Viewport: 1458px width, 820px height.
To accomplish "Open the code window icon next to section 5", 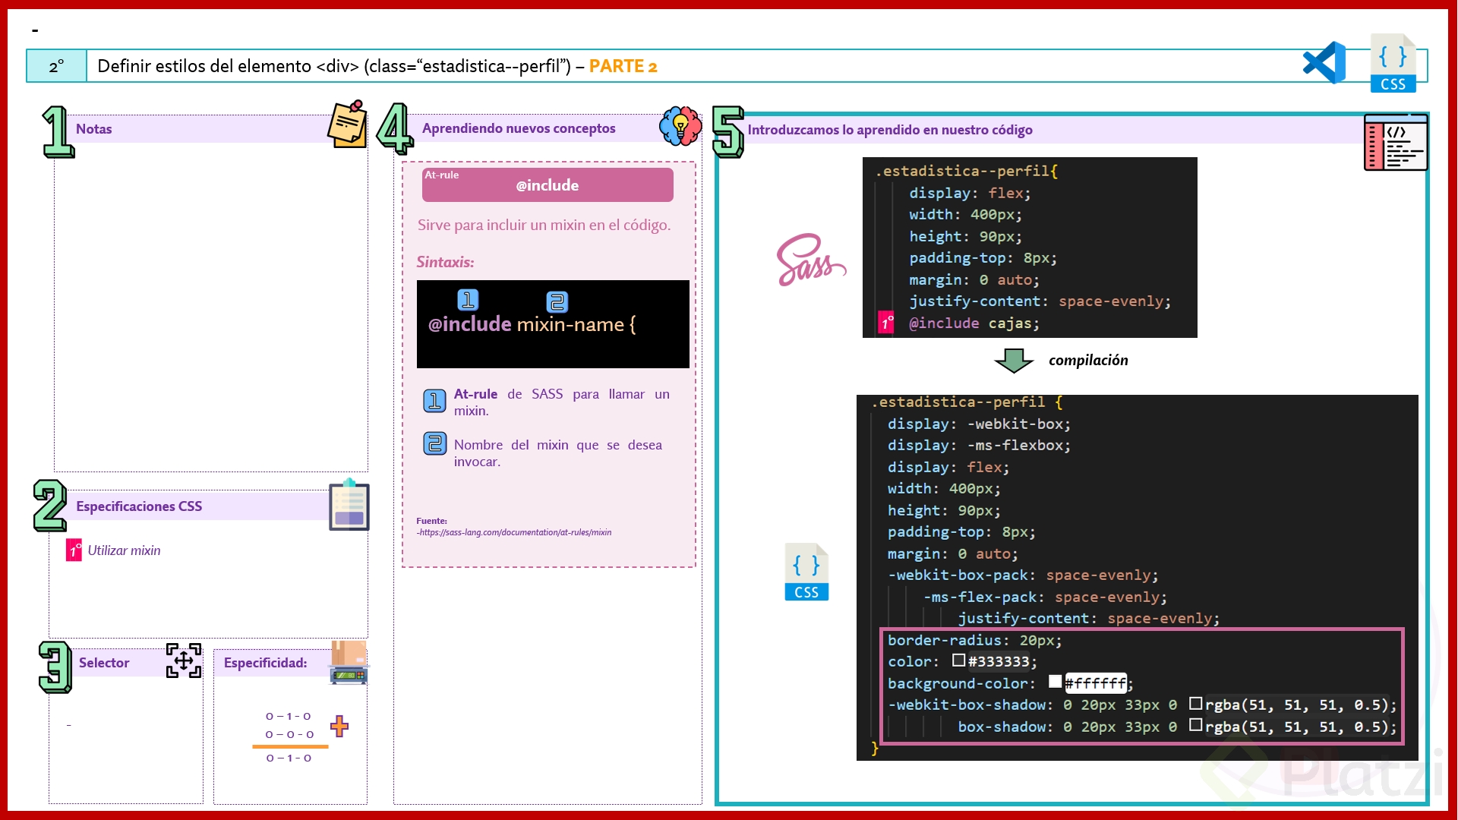I will (1396, 143).
